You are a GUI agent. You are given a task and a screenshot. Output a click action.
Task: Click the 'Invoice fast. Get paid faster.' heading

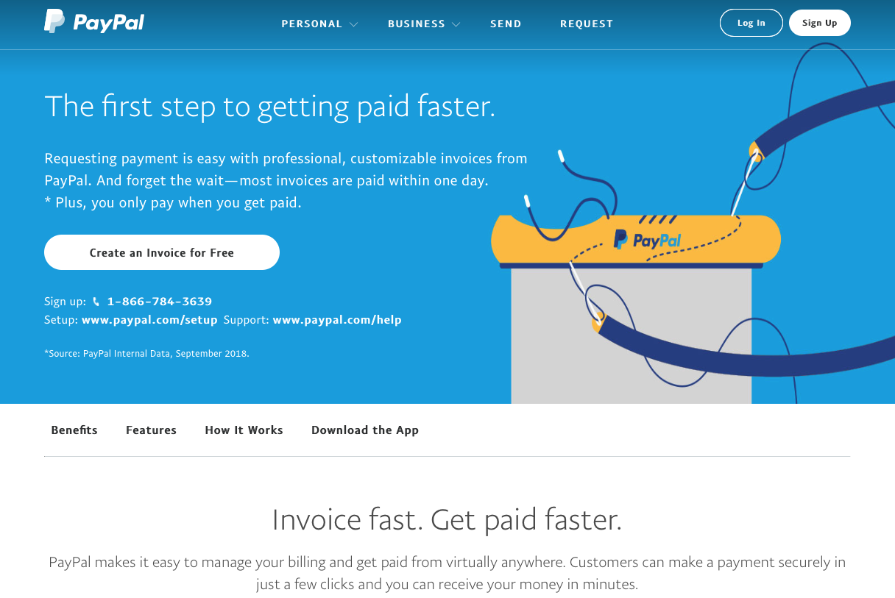(x=447, y=520)
